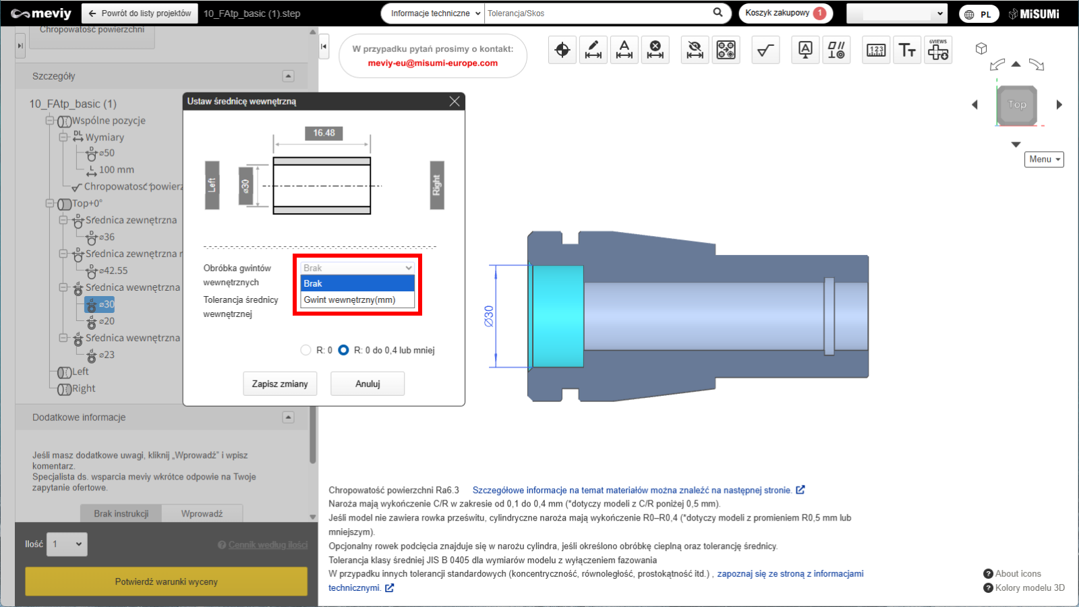Open the 'Informacje techniczne' search category dropdown

pos(436,13)
